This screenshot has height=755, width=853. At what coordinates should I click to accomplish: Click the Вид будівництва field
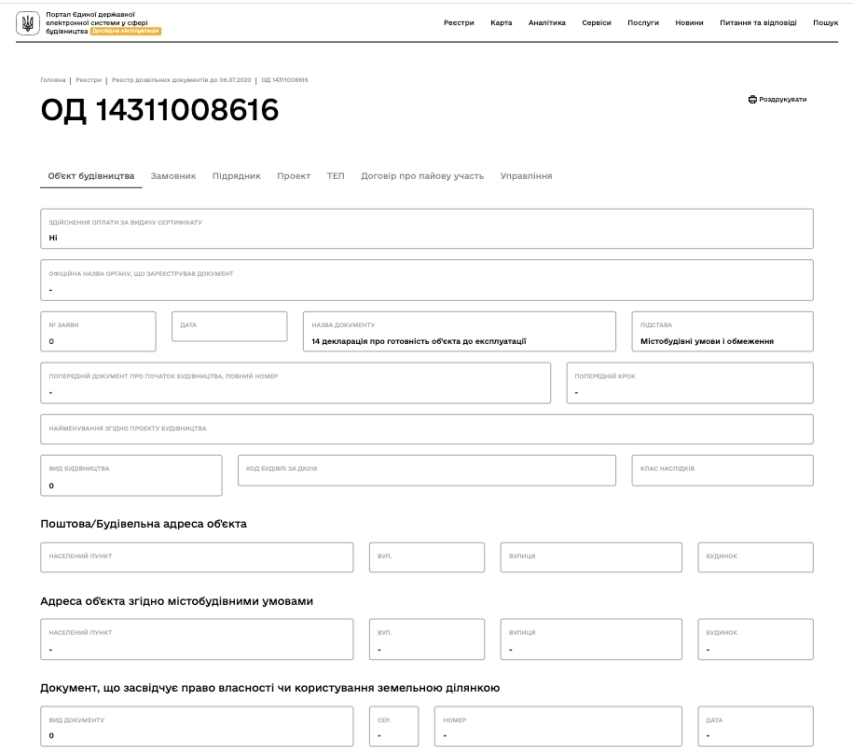tap(131, 475)
